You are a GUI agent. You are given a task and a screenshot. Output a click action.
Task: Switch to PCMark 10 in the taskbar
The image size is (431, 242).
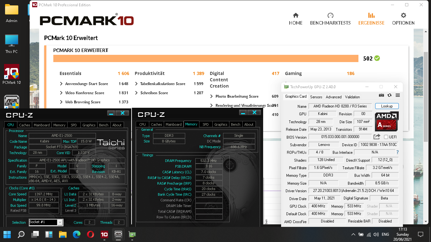[104, 234]
